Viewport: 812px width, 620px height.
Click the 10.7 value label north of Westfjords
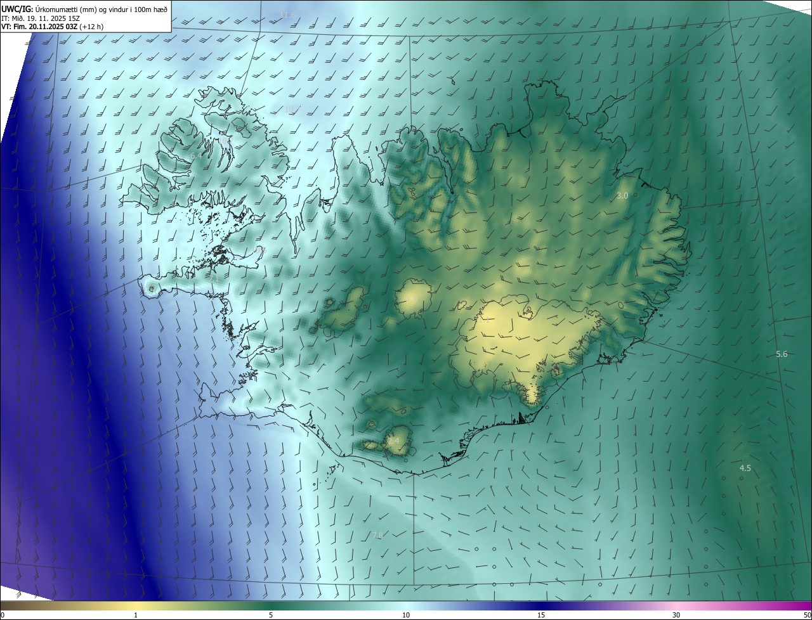292,109
